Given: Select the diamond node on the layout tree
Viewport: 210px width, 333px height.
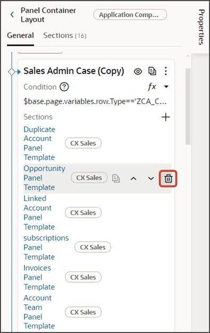Looking at the screenshot, I should (11, 72).
